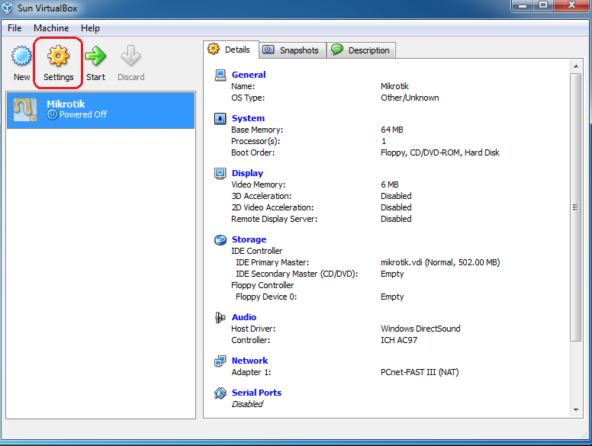Click the 64 MB base memory value

click(392, 130)
